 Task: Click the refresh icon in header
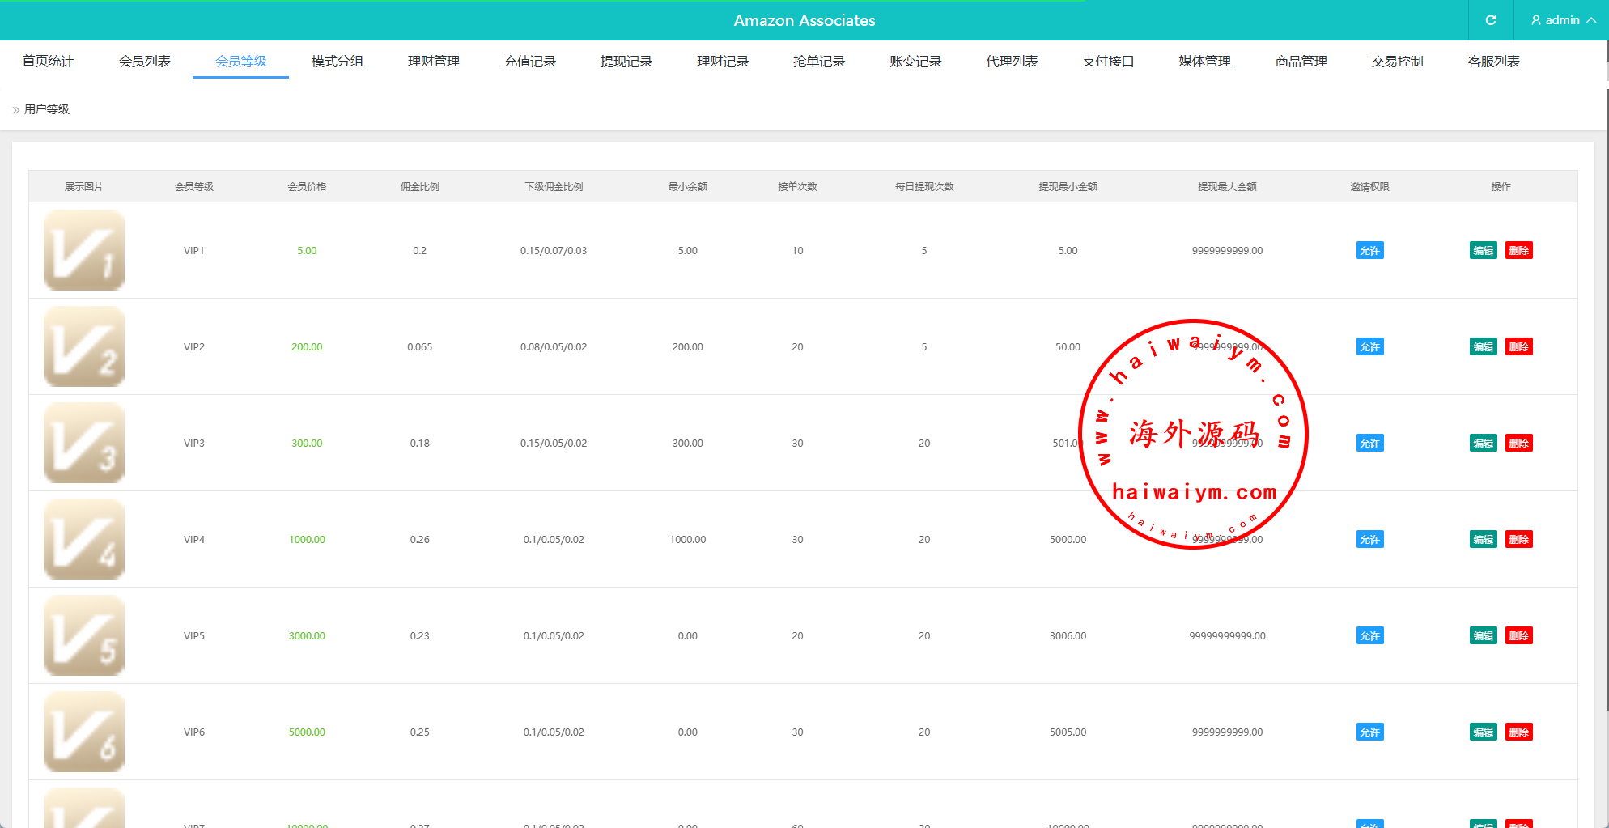tap(1490, 20)
